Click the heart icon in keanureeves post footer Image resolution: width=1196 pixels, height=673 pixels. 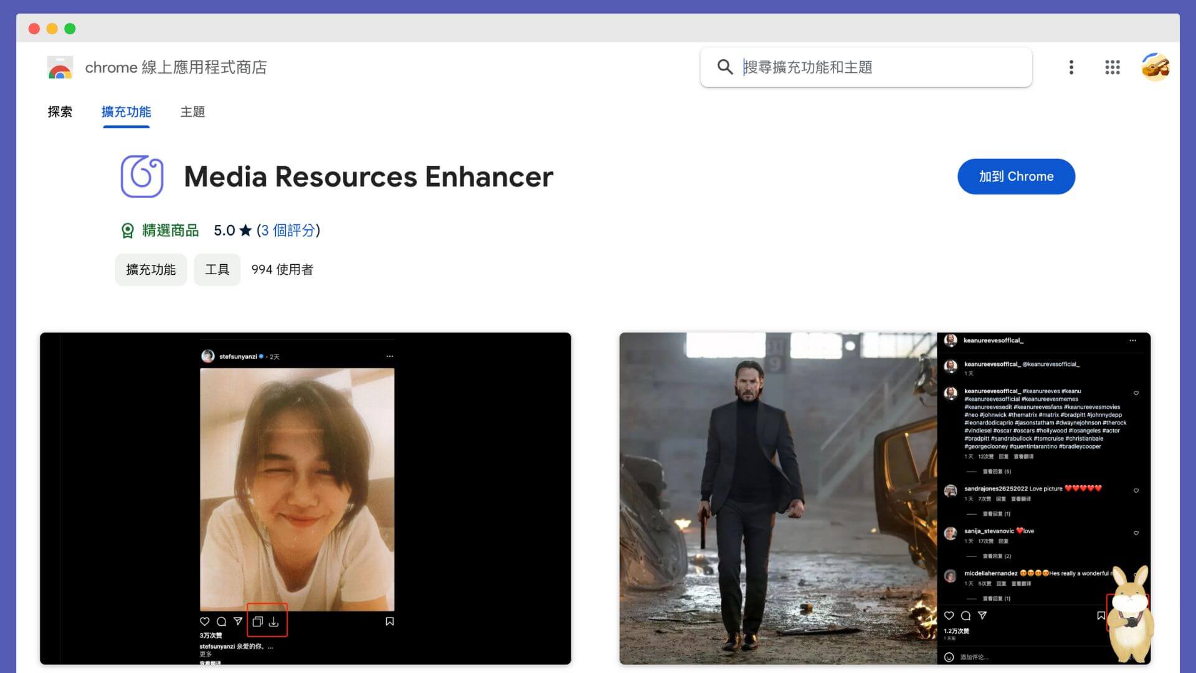coord(949,616)
